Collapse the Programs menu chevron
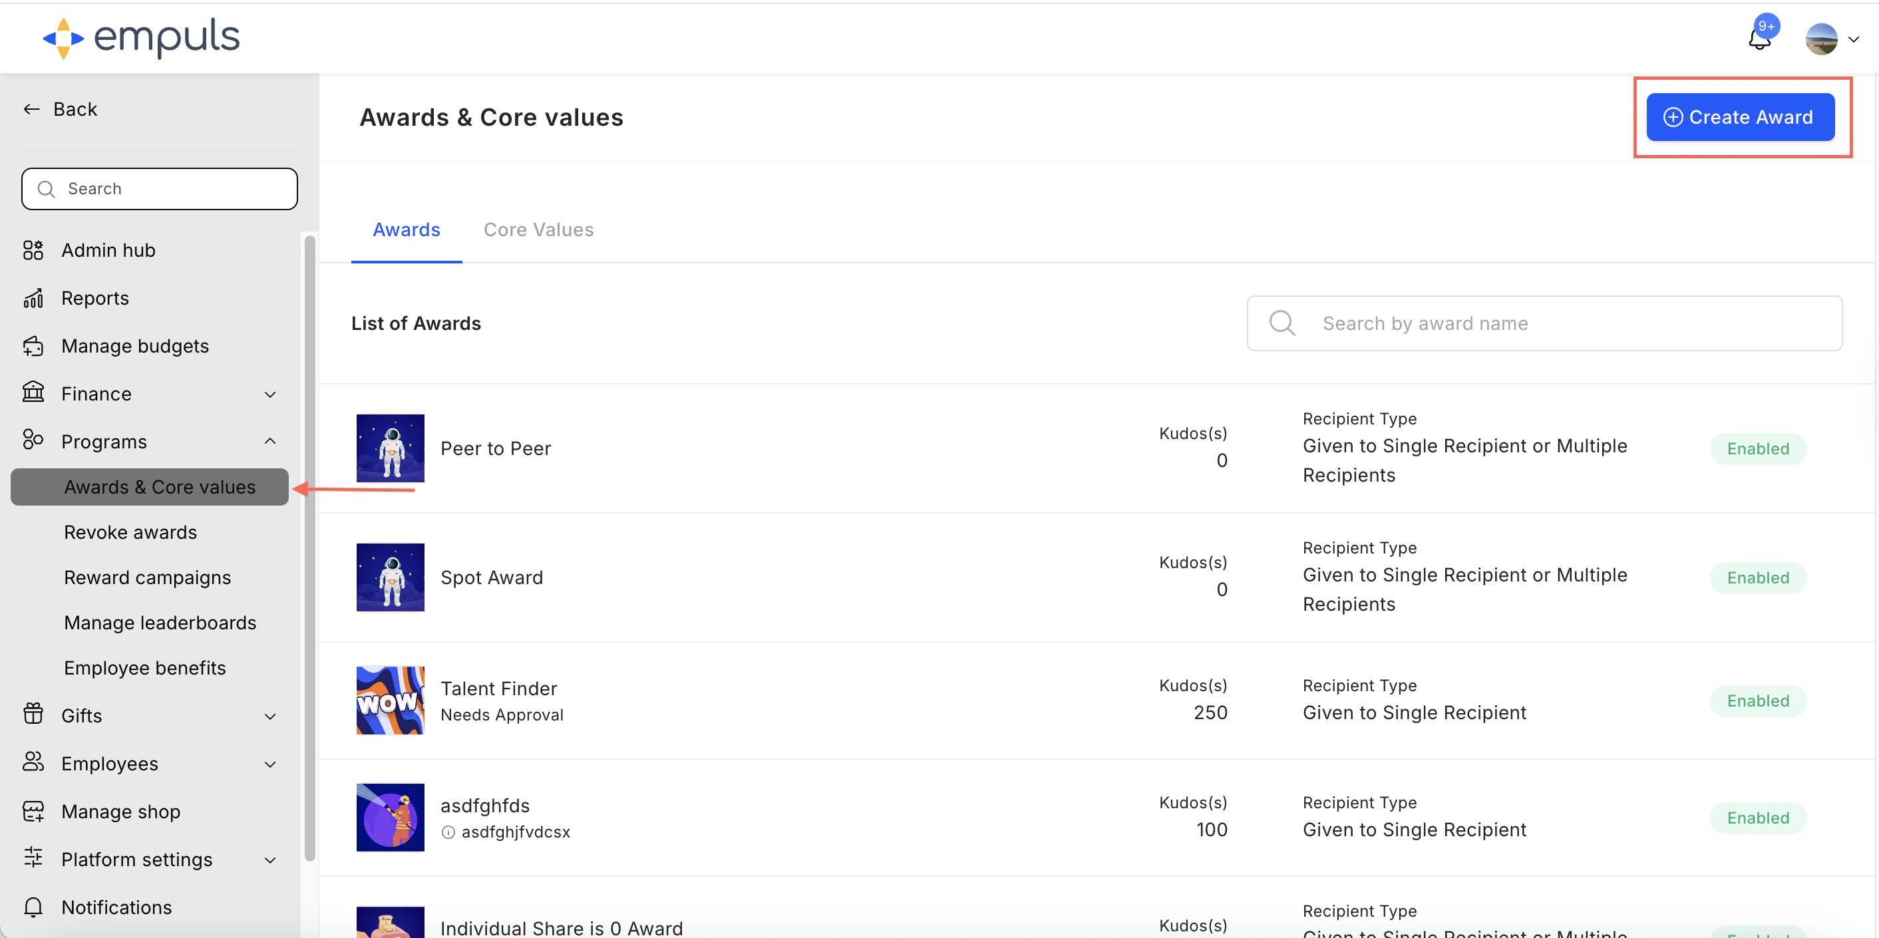The width and height of the screenshot is (1879, 938). coord(270,441)
